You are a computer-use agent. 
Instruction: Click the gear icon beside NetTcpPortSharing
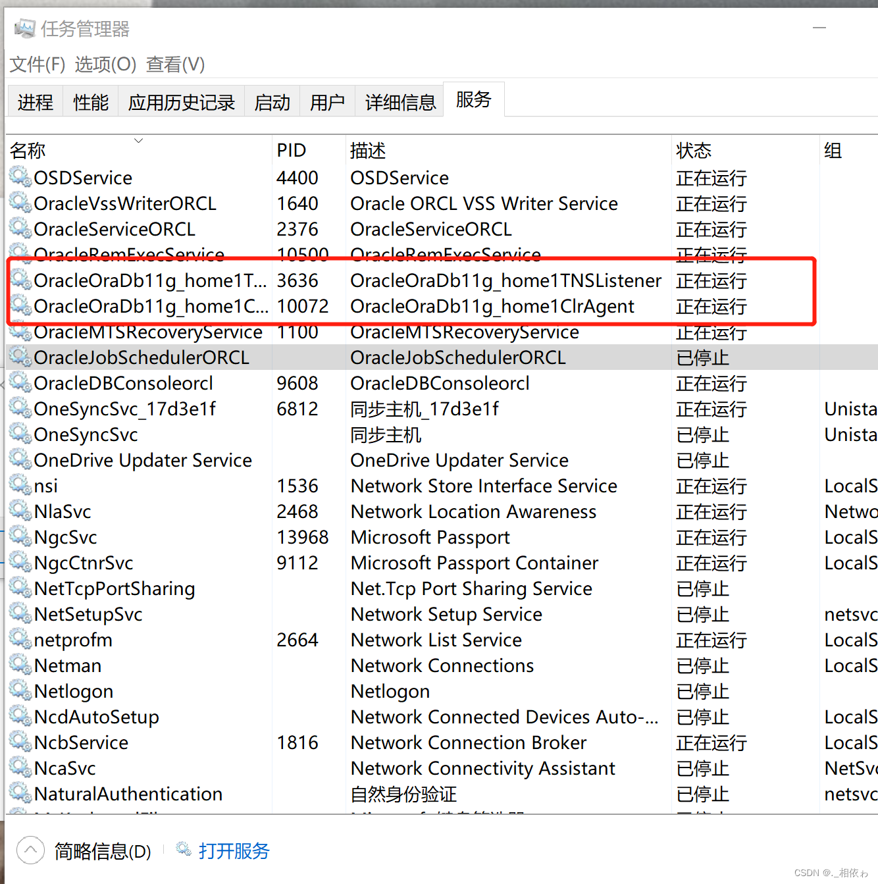tap(20, 587)
